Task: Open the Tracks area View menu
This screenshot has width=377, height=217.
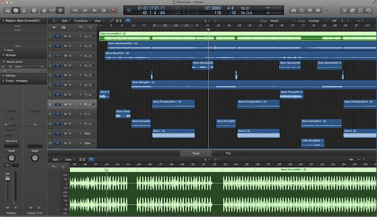Action: [99, 21]
